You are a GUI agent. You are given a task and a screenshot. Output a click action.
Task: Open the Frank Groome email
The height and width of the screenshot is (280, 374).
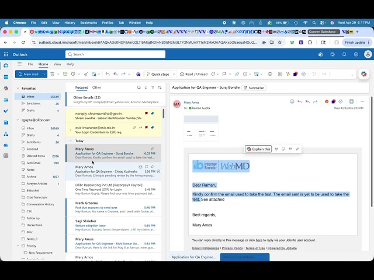(114, 208)
